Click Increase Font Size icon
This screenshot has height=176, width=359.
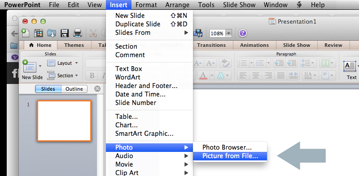click(198, 63)
